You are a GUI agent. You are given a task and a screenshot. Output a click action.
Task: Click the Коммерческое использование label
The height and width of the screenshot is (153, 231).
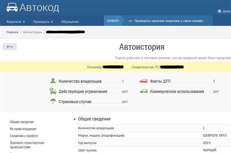(177, 91)
